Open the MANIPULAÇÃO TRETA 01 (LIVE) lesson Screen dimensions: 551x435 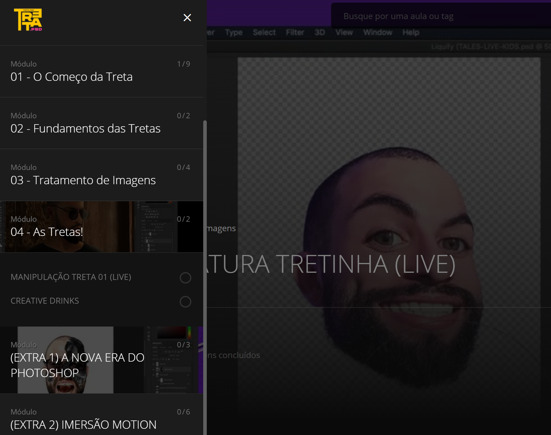point(71,277)
